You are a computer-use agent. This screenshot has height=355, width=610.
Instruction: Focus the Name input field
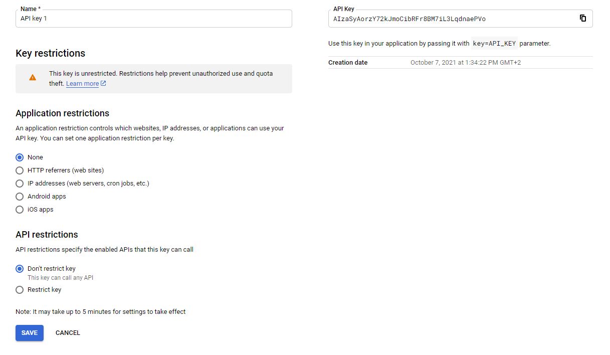[x=153, y=19]
